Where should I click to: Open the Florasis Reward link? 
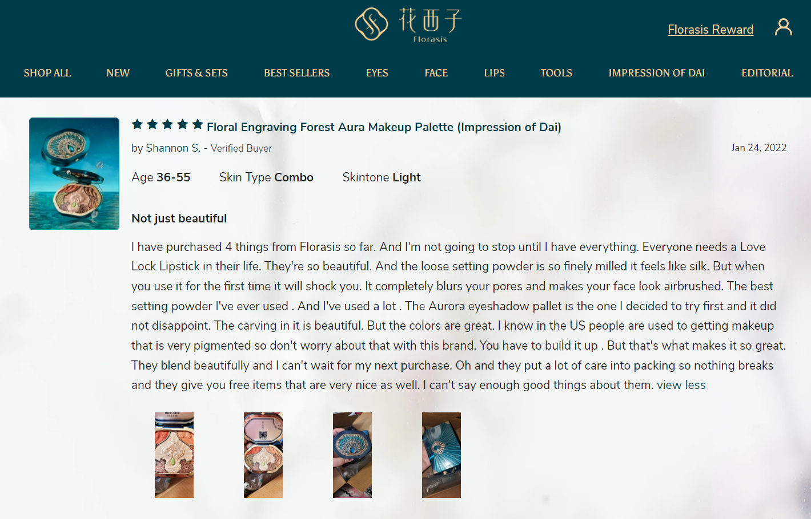pos(710,30)
